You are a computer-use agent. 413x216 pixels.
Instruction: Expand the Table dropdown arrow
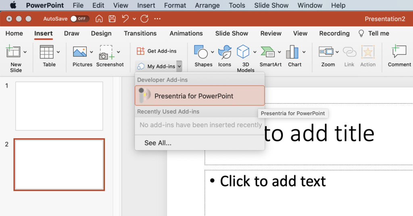point(58,52)
